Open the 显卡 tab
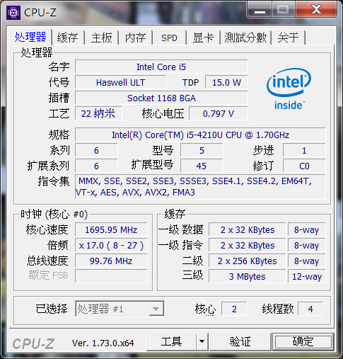The image size is (343, 359). 203,38
